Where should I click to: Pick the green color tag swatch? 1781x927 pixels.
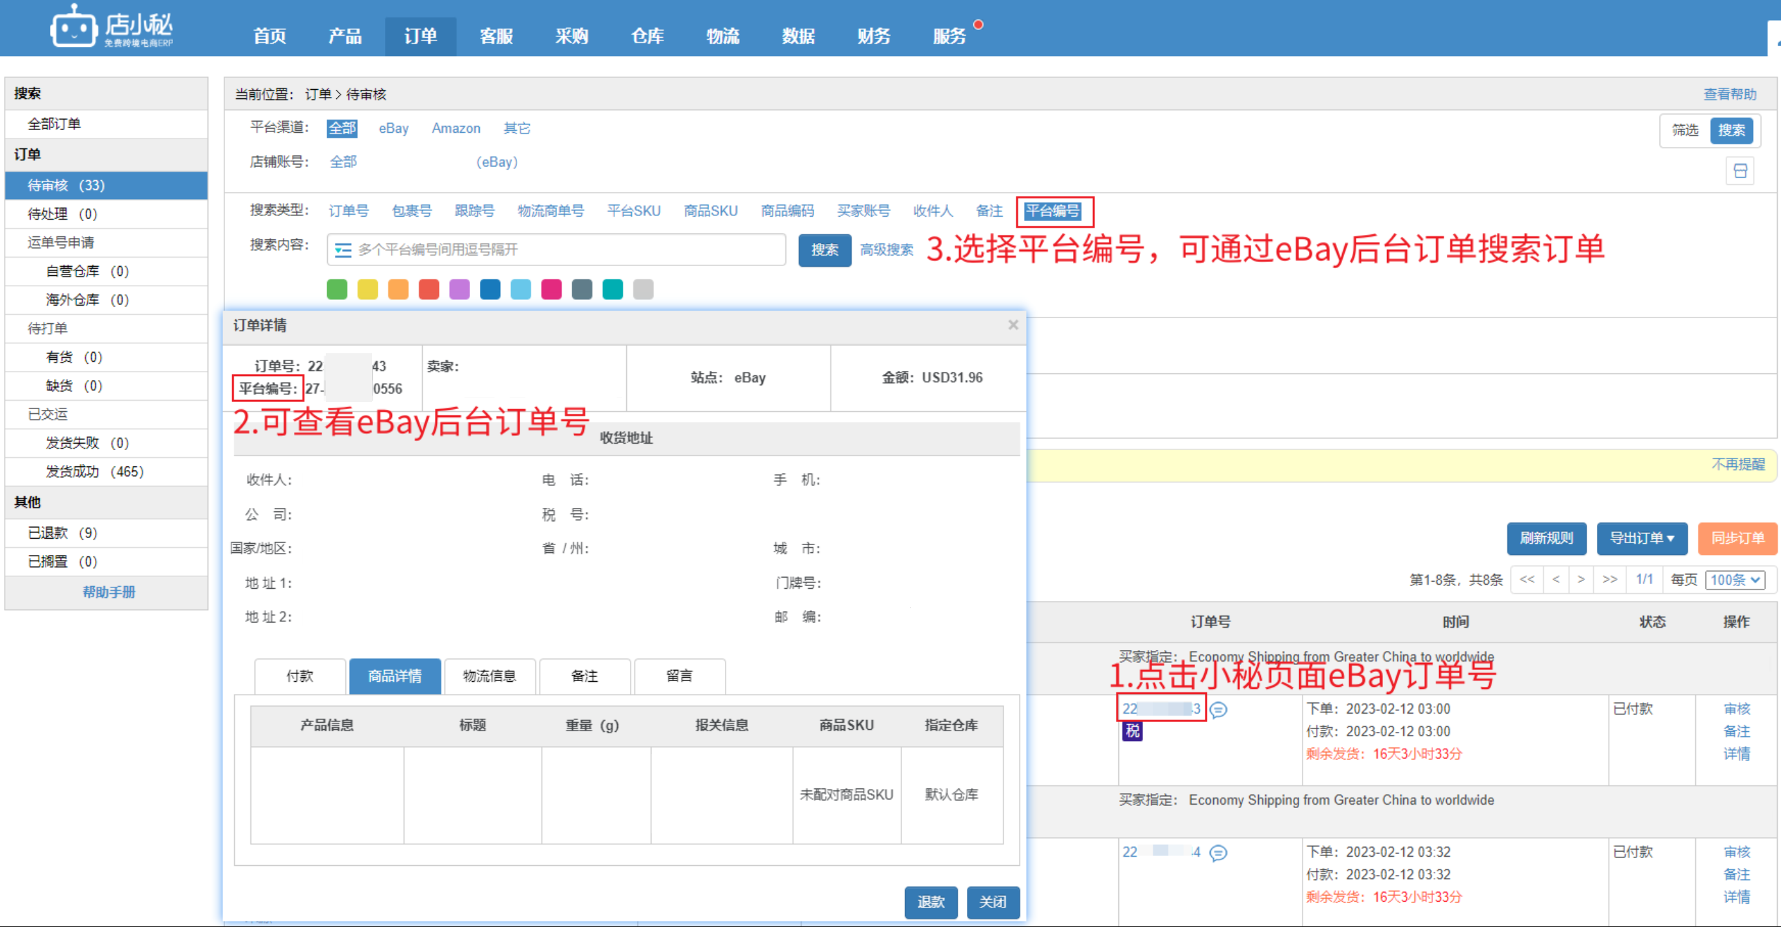(x=337, y=289)
